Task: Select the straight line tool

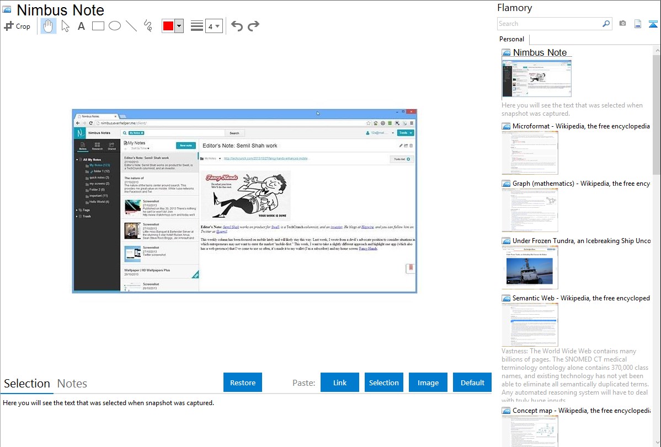Action: [131, 26]
